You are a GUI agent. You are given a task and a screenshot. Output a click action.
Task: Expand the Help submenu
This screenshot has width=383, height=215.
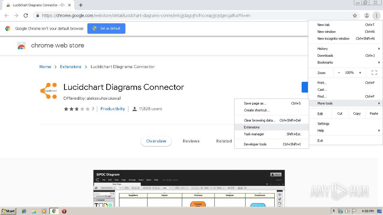click(x=346, y=130)
